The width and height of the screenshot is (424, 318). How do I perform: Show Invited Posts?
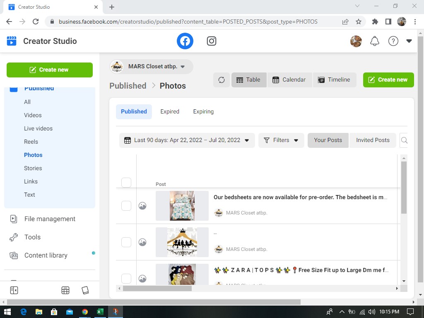(373, 140)
